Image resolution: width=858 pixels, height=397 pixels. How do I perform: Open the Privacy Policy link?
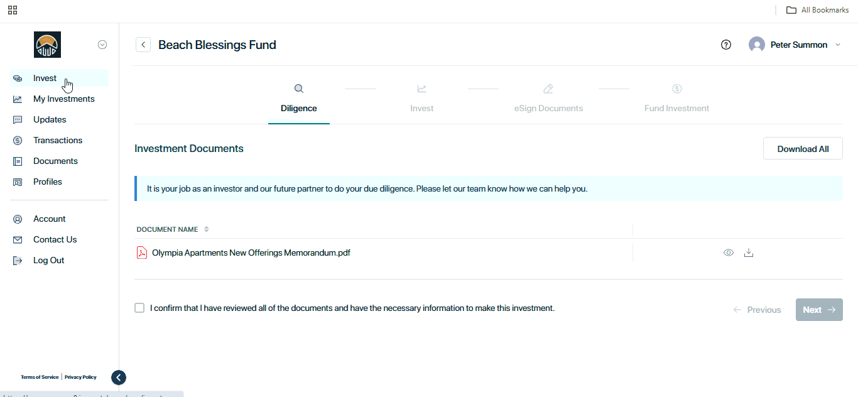click(x=80, y=377)
